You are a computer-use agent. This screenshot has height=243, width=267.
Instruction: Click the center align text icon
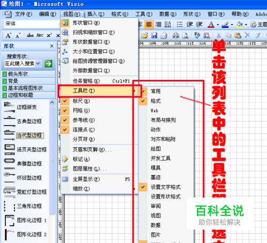[x=149, y=24]
